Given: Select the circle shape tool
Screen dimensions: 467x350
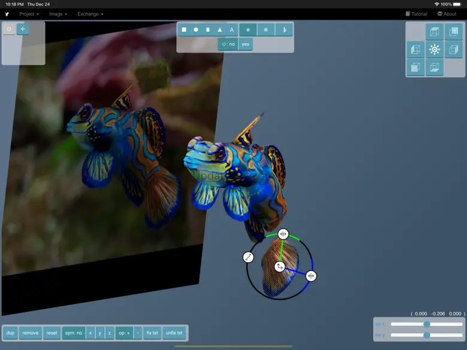Looking at the screenshot, I should click(196, 29).
